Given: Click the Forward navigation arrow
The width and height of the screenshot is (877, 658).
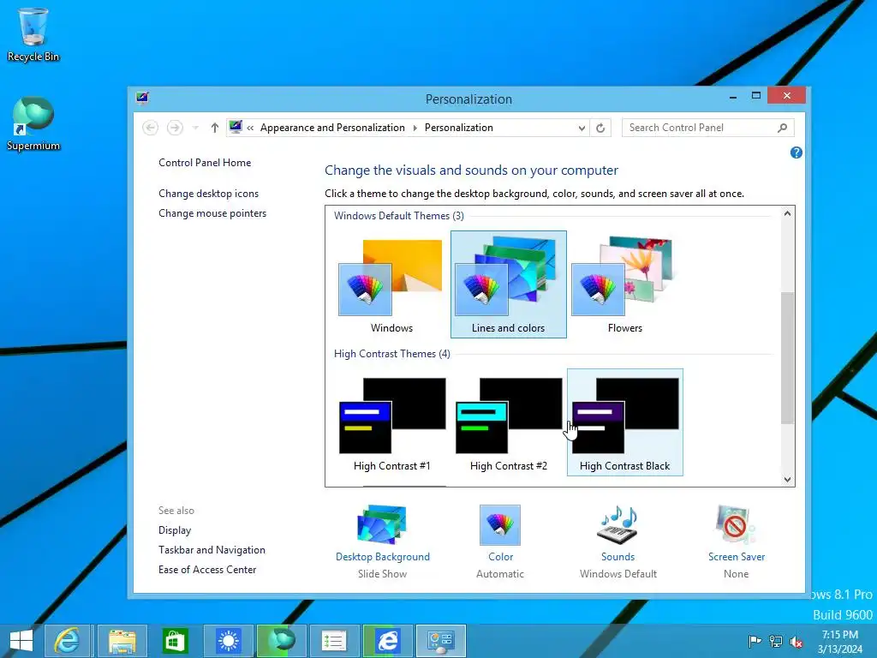Looking at the screenshot, I should click(x=175, y=128).
